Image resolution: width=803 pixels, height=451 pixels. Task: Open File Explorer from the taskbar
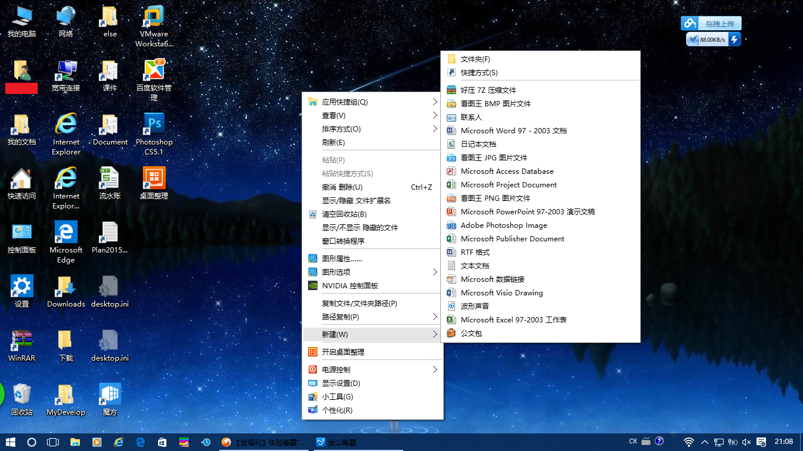pyautogui.click(x=75, y=442)
